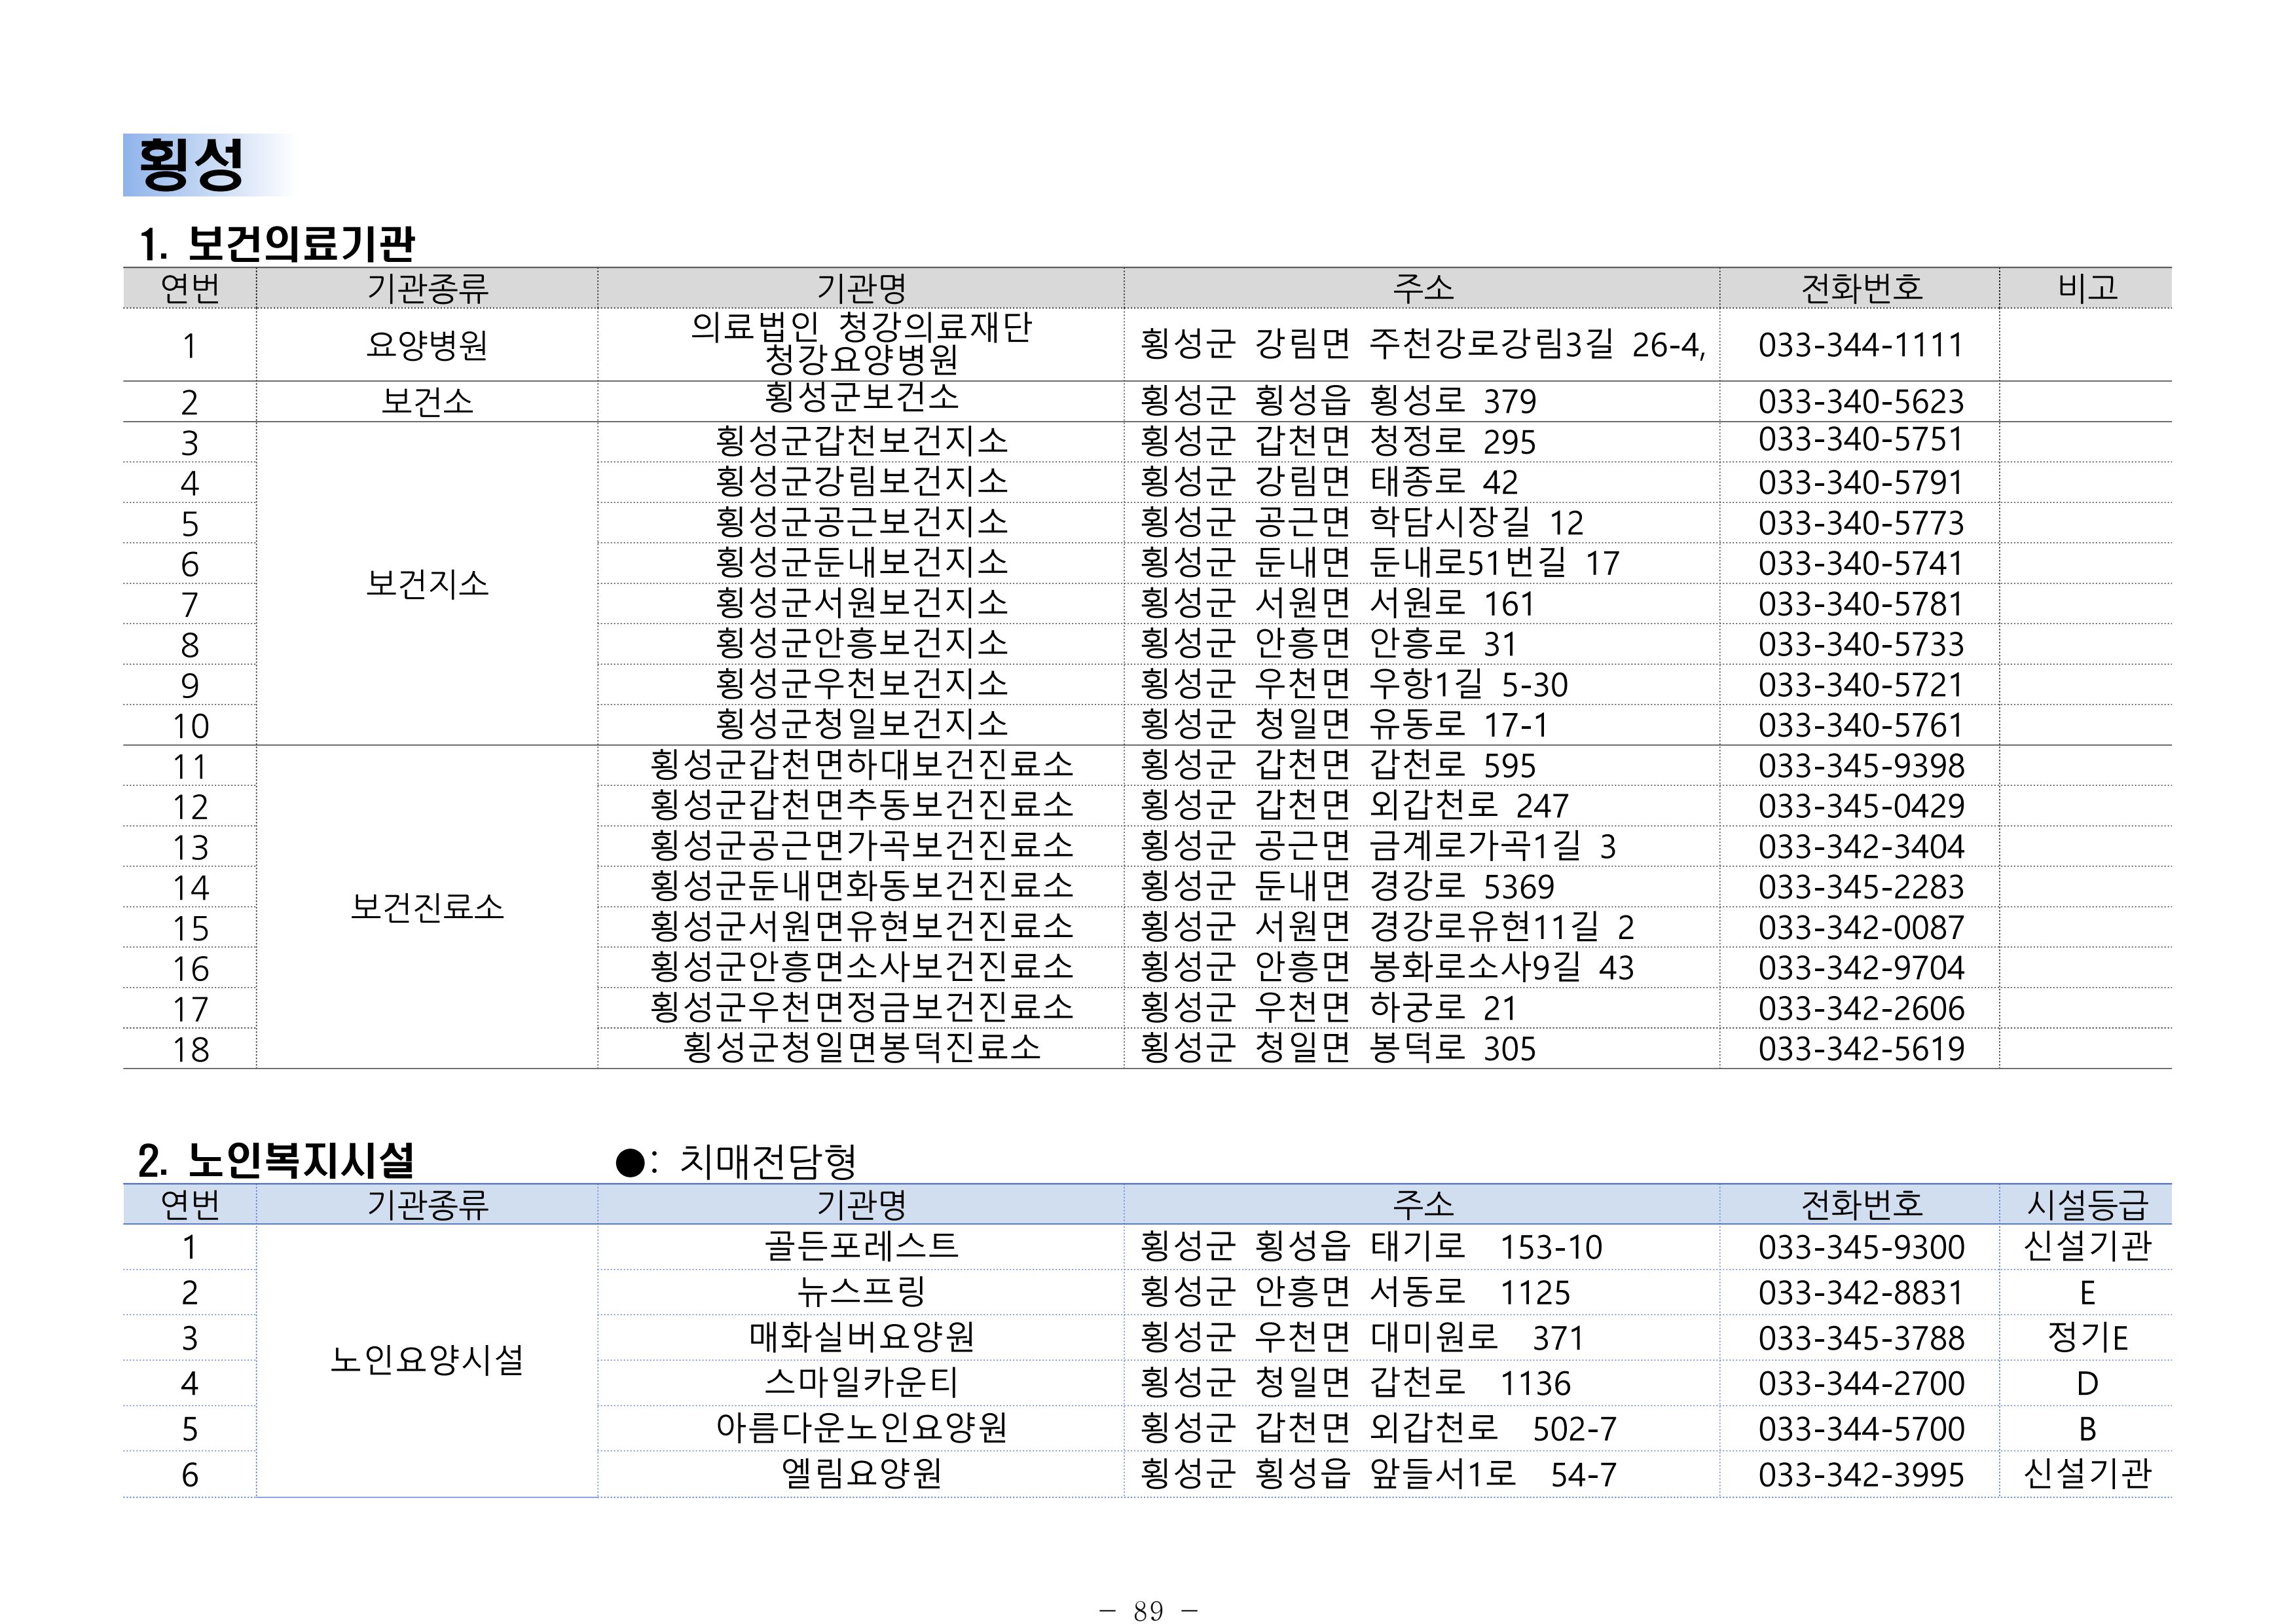Select the category cell 보건진료소
The height and width of the screenshot is (1624, 2295).
click(427, 907)
